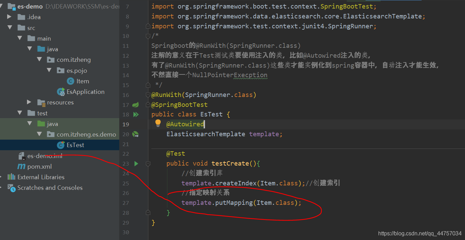Select the green test java folder icon
Image resolution: width=465 pixels, height=240 pixels.
41,124
